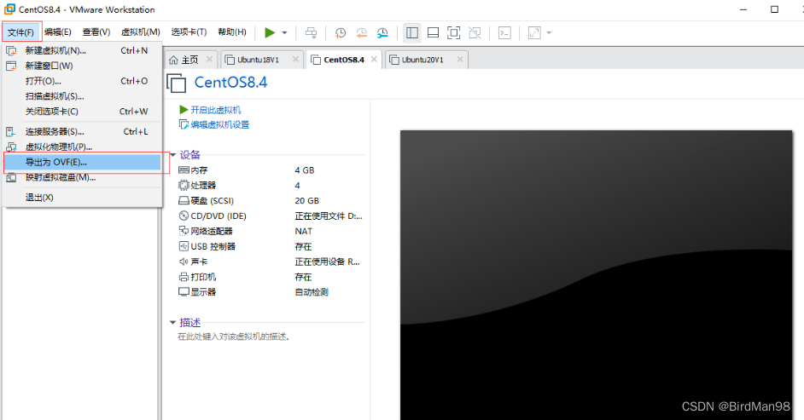The width and height of the screenshot is (804, 420).
Task: Select the 声卡 device row
Action: (271, 262)
